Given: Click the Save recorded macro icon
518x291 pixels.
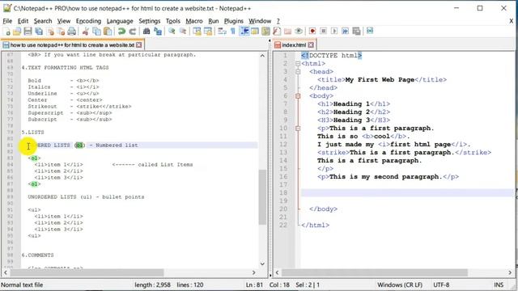Looking at the screenshot, I should point(356,32).
